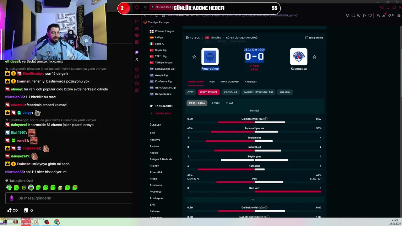Open the settings gear in browser sidebar
The image size is (402, 226).
(x=137, y=90)
